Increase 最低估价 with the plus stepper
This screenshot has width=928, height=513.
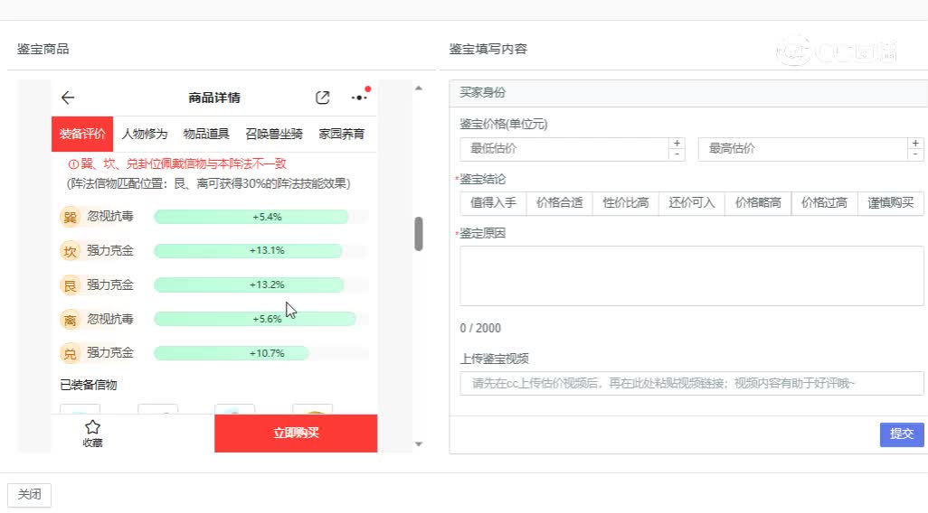677,144
